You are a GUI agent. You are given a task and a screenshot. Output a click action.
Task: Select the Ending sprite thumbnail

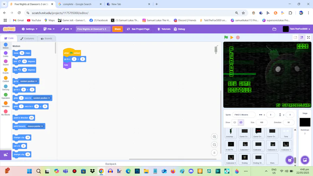[x=245, y=159]
